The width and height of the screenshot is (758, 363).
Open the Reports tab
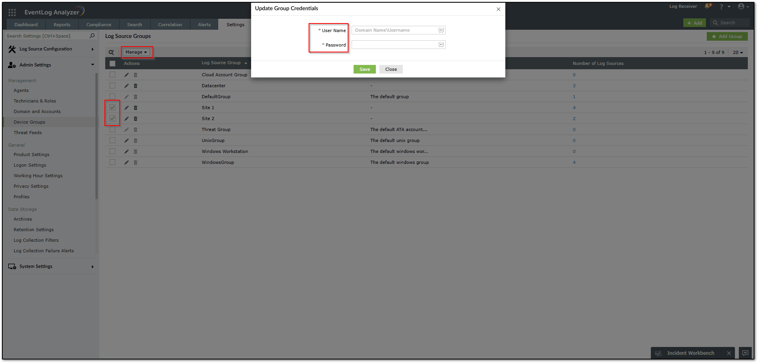click(x=62, y=25)
